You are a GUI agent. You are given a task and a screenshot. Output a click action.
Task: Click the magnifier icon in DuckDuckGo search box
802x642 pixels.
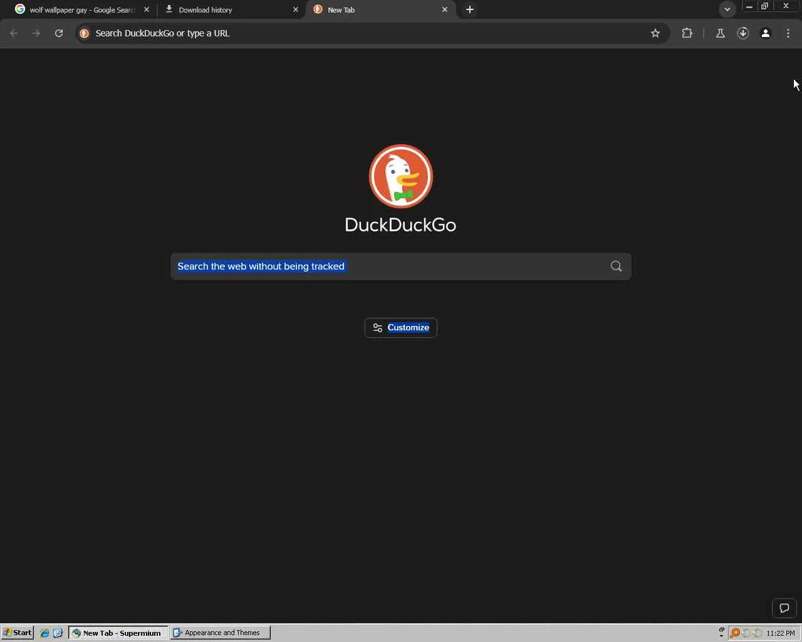click(x=617, y=266)
